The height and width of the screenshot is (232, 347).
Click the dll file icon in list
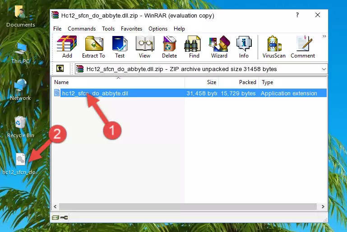pyautogui.click(x=57, y=93)
